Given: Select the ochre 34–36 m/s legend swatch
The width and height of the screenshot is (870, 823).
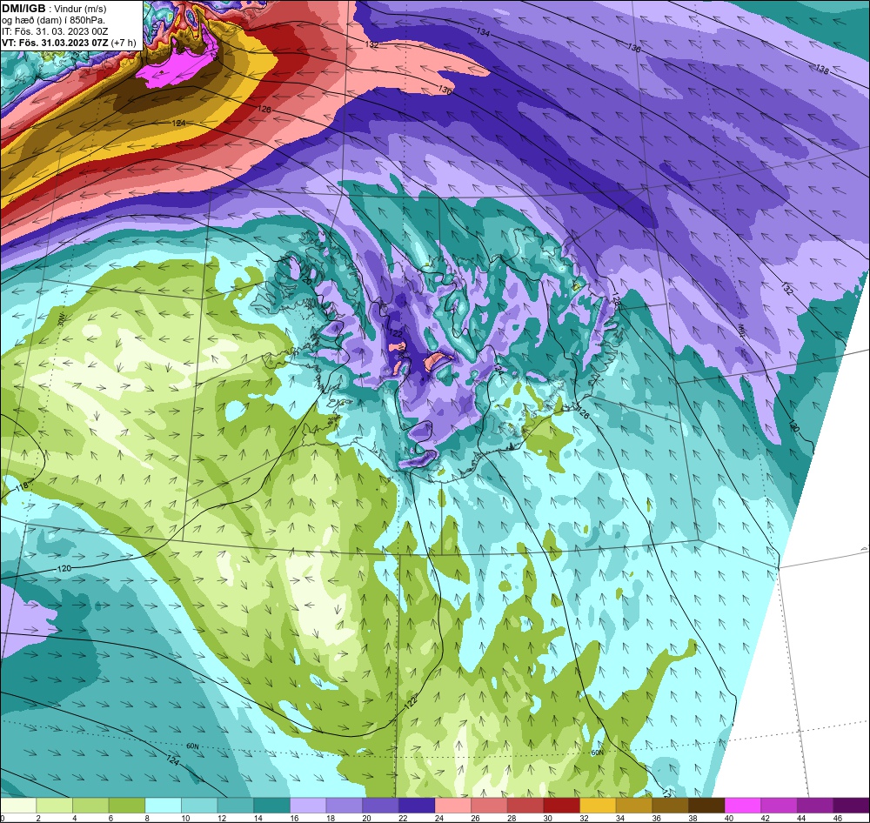Looking at the screenshot, I should (634, 806).
